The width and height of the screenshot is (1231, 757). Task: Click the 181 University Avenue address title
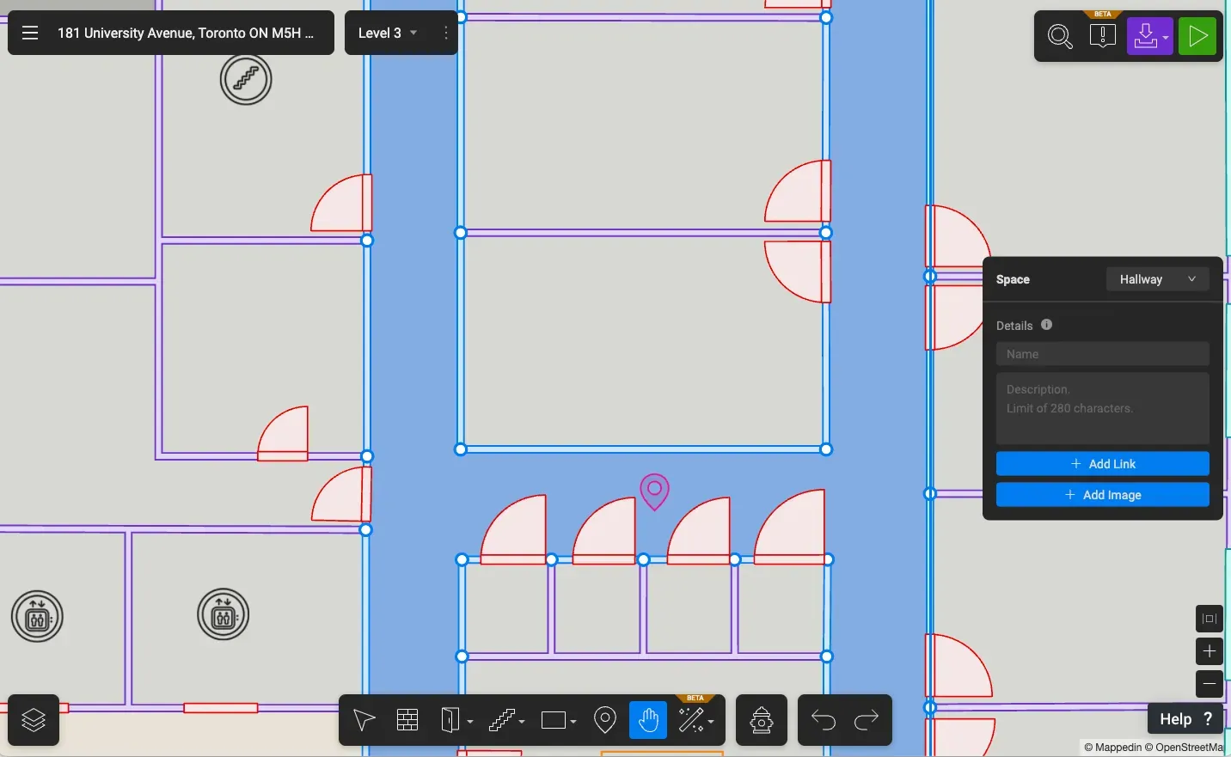click(x=186, y=33)
